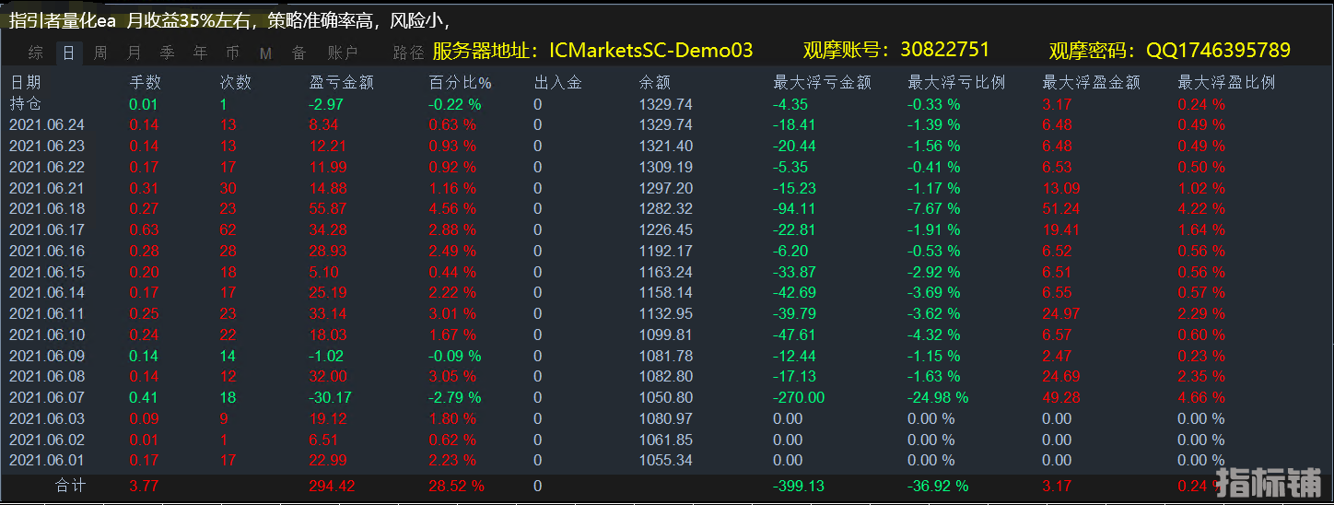
Task: Open the 备 notes tab
Action: (298, 53)
